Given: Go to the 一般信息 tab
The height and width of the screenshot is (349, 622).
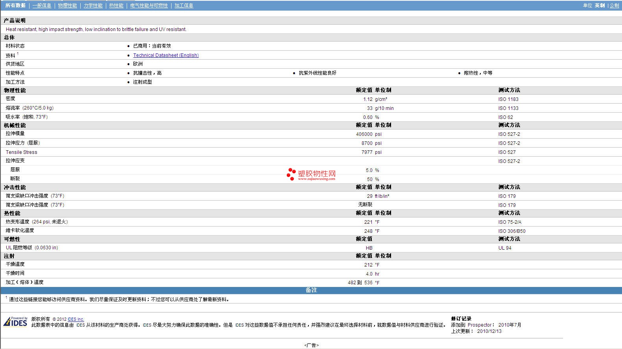Looking at the screenshot, I should 42,5.
